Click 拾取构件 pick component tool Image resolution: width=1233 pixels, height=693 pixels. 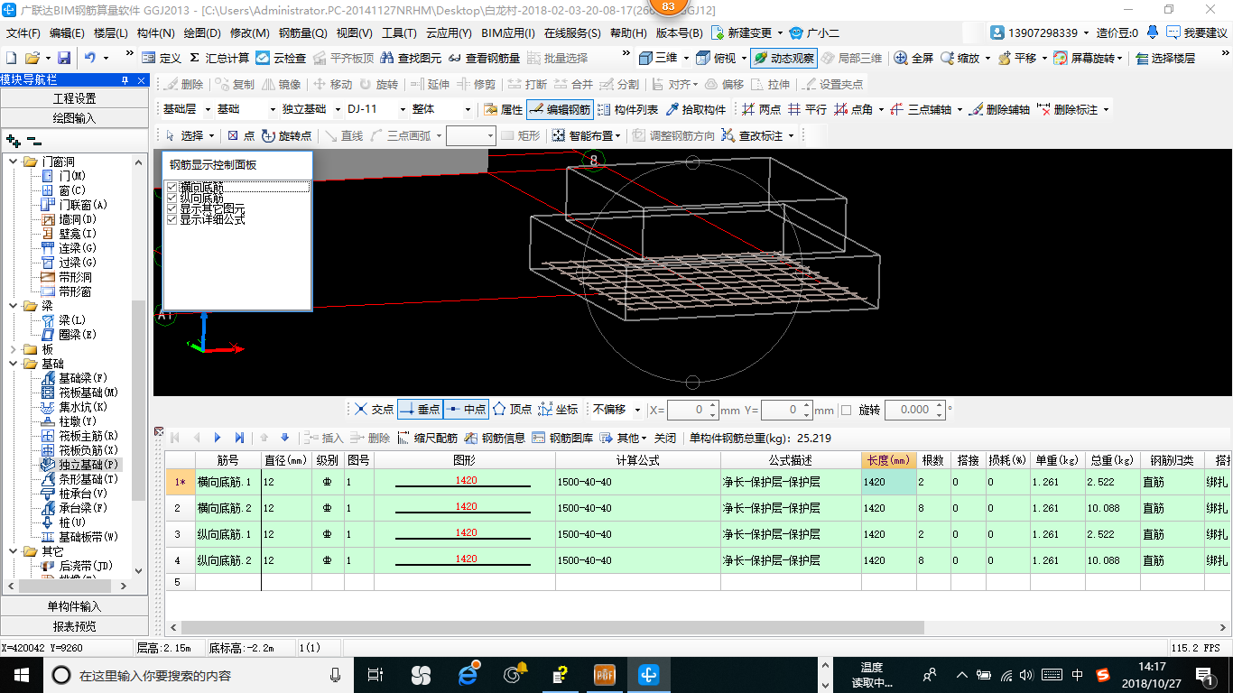click(x=695, y=109)
